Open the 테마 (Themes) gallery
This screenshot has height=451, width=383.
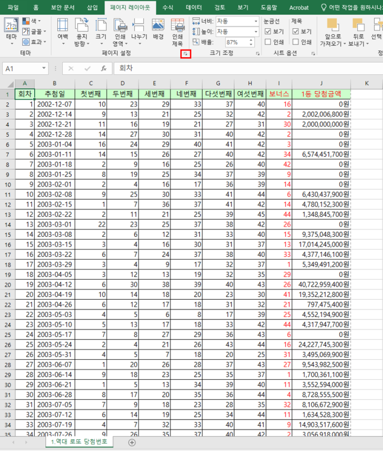point(11,31)
